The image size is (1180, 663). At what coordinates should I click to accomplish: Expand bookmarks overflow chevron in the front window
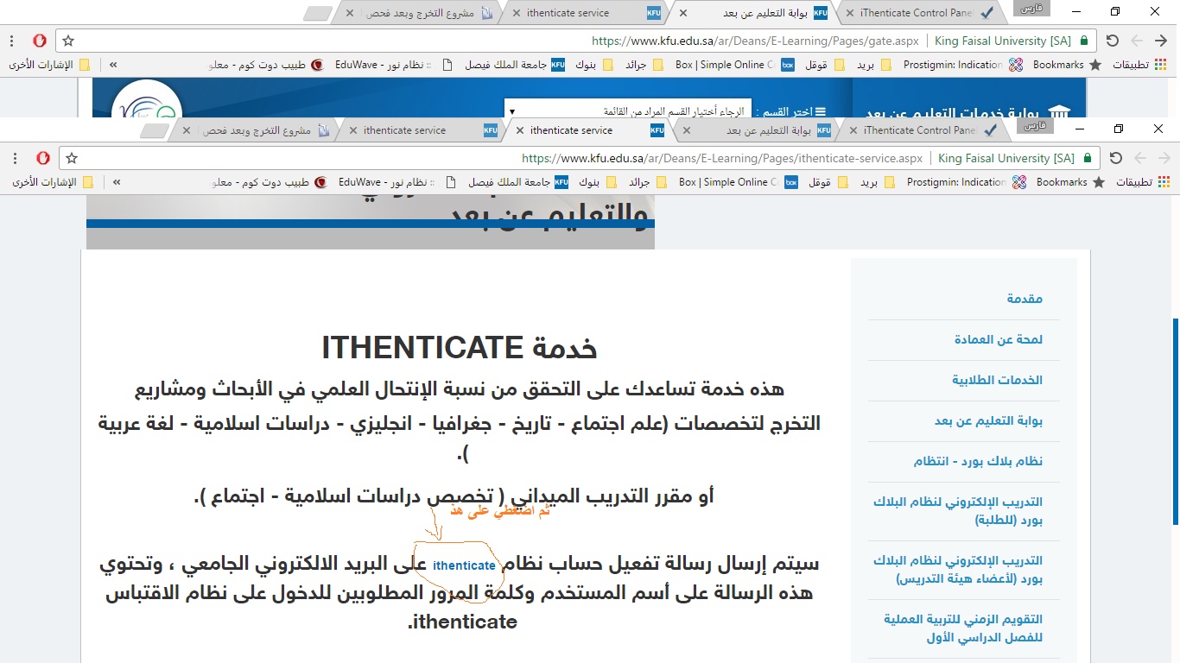[117, 182]
